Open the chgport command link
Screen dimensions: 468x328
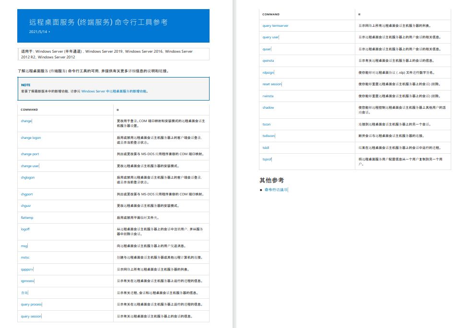click(27, 194)
